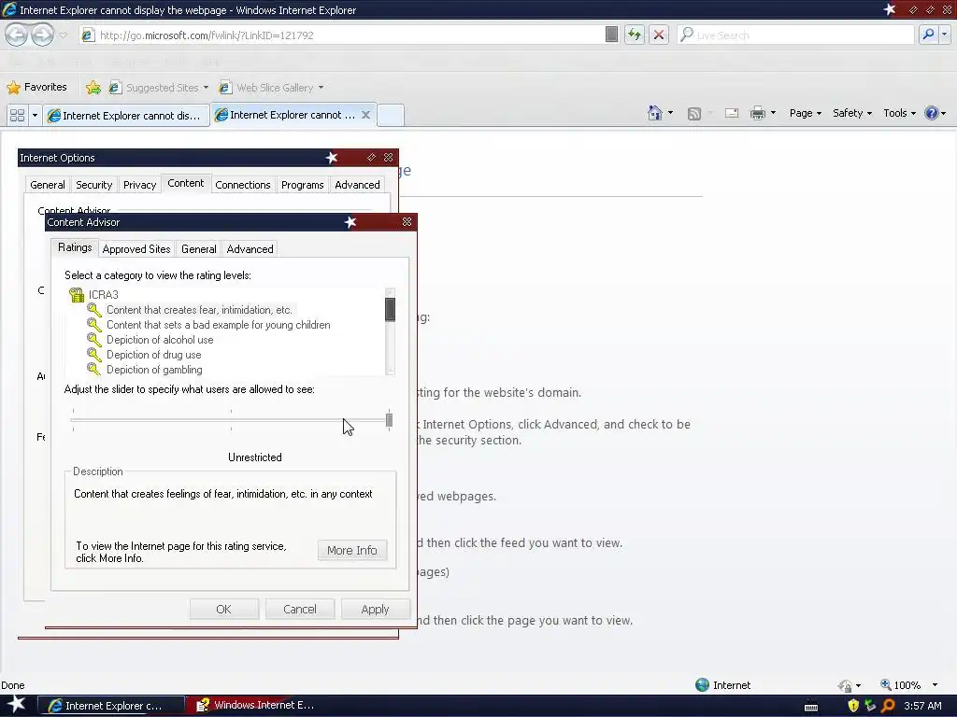Click key icon beside Depiction of alcohol use
The width and height of the screenshot is (957, 717).
click(x=93, y=339)
